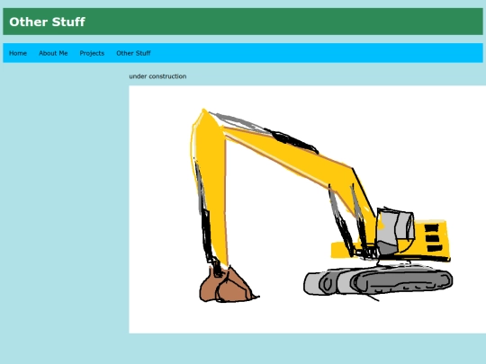Open the Home navigation link

[x=18, y=53]
